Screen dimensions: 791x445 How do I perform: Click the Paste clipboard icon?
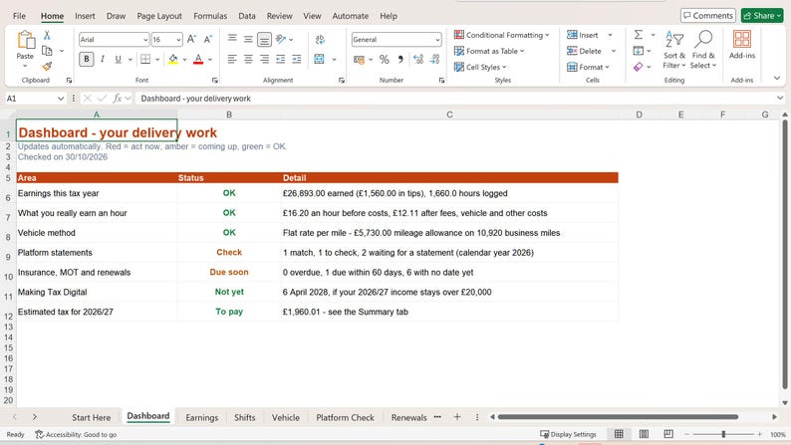point(25,40)
